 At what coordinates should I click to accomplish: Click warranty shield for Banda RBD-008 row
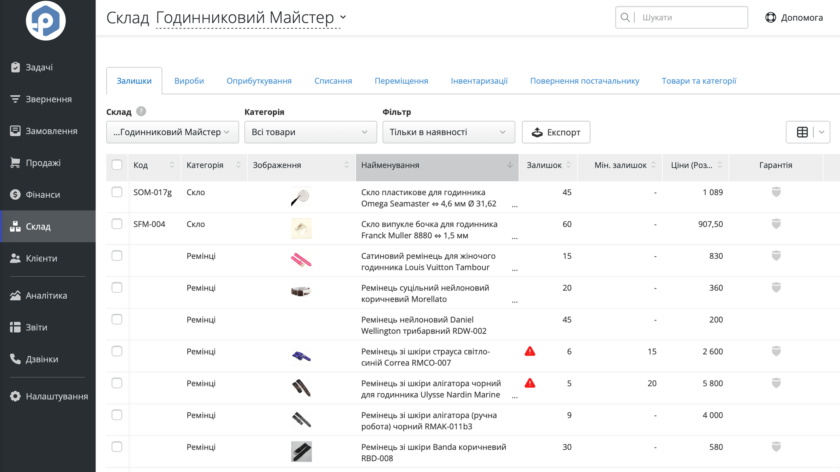pos(776,446)
